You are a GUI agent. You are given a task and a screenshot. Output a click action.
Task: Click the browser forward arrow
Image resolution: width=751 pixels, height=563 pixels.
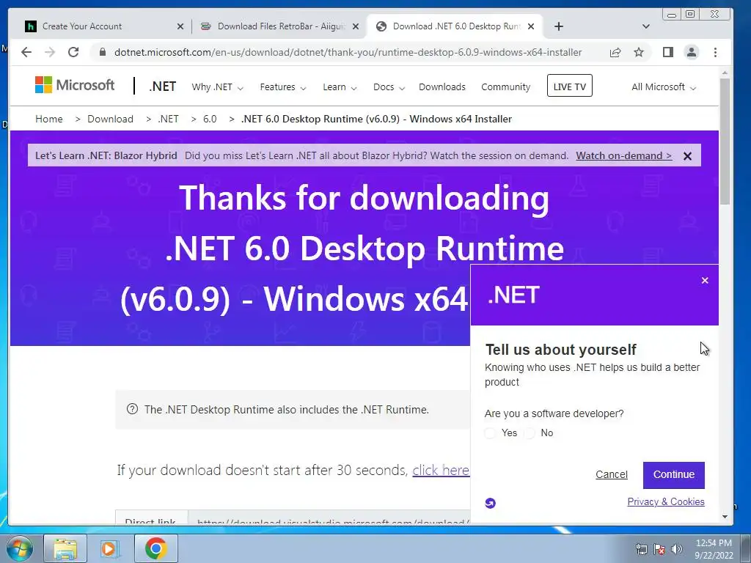(x=50, y=52)
